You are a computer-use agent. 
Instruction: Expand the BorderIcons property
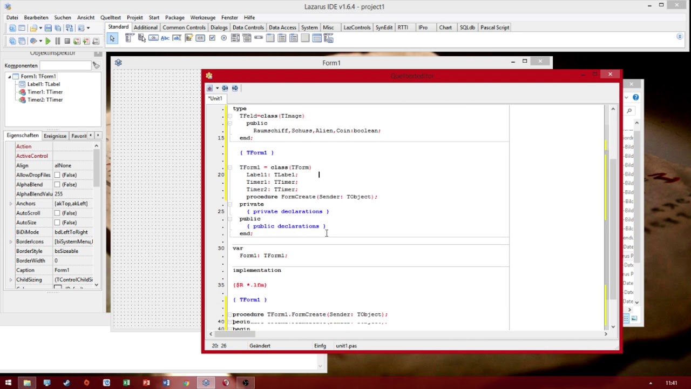(x=11, y=242)
